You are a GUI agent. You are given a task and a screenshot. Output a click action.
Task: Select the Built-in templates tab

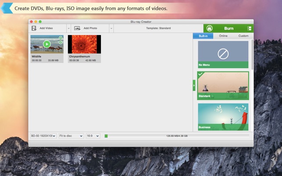click(203, 36)
